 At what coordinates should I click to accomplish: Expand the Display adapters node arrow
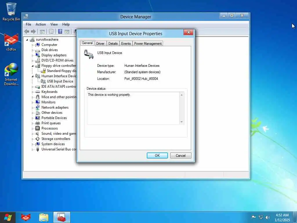click(32, 55)
